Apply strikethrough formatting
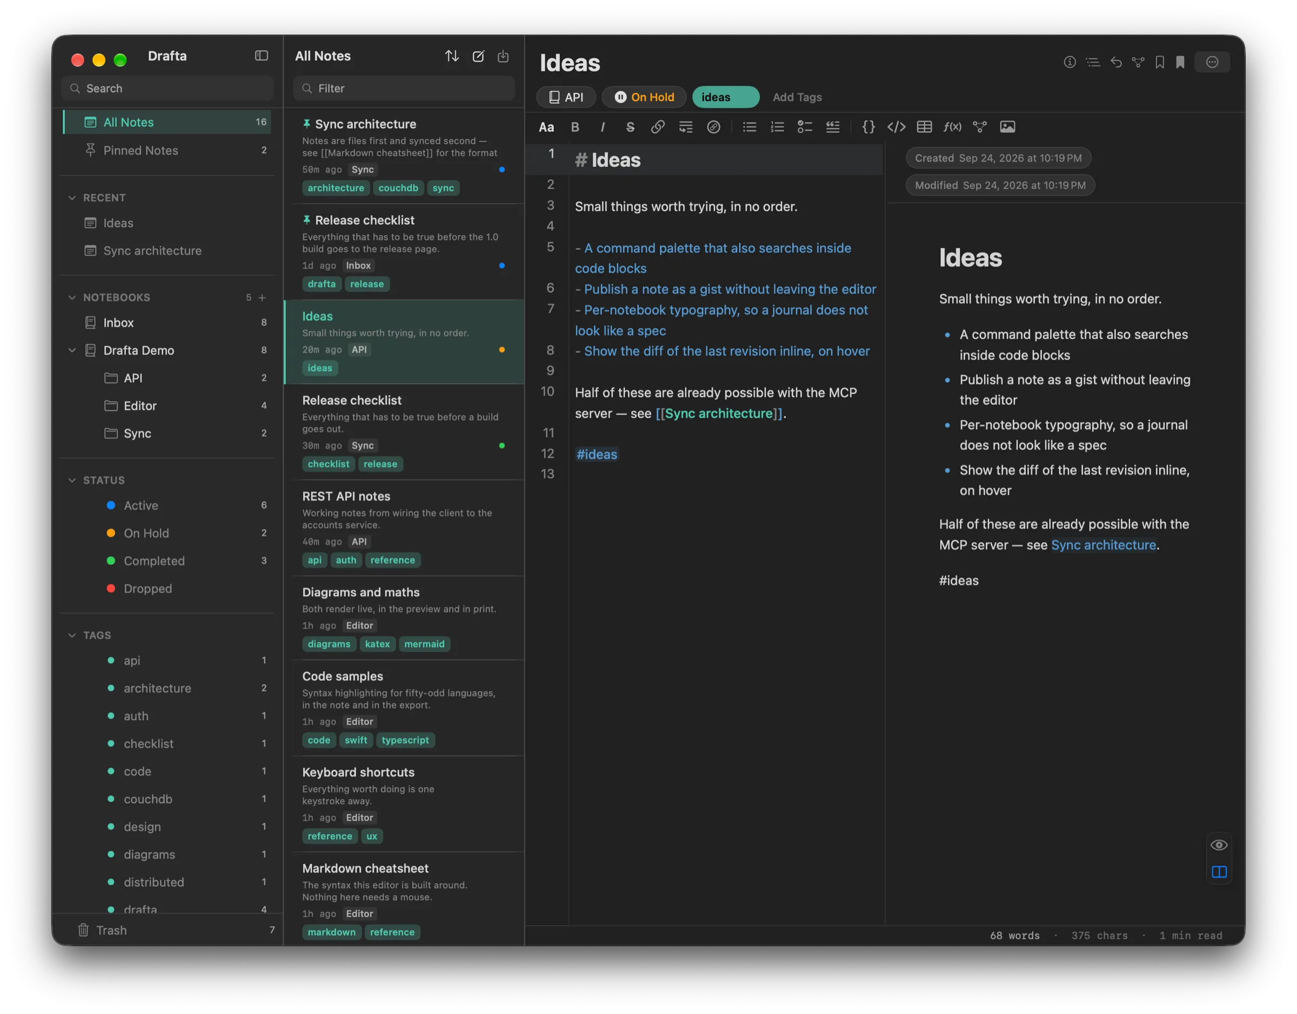The height and width of the screenshot is (1014, 1297). coord(630,127)
